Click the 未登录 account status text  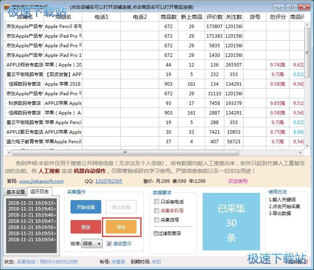[x=118, y=262]
